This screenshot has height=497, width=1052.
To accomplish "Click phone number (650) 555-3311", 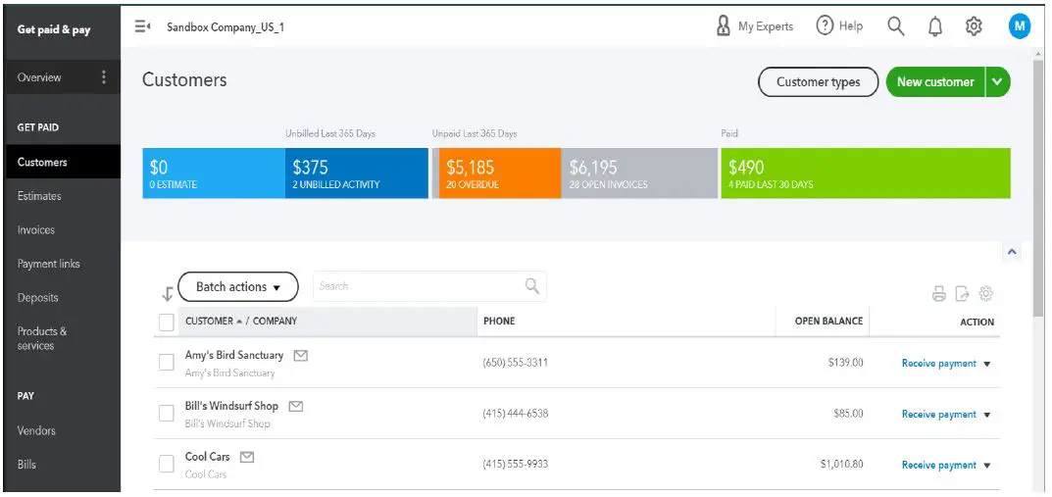I will coord(516,363).
